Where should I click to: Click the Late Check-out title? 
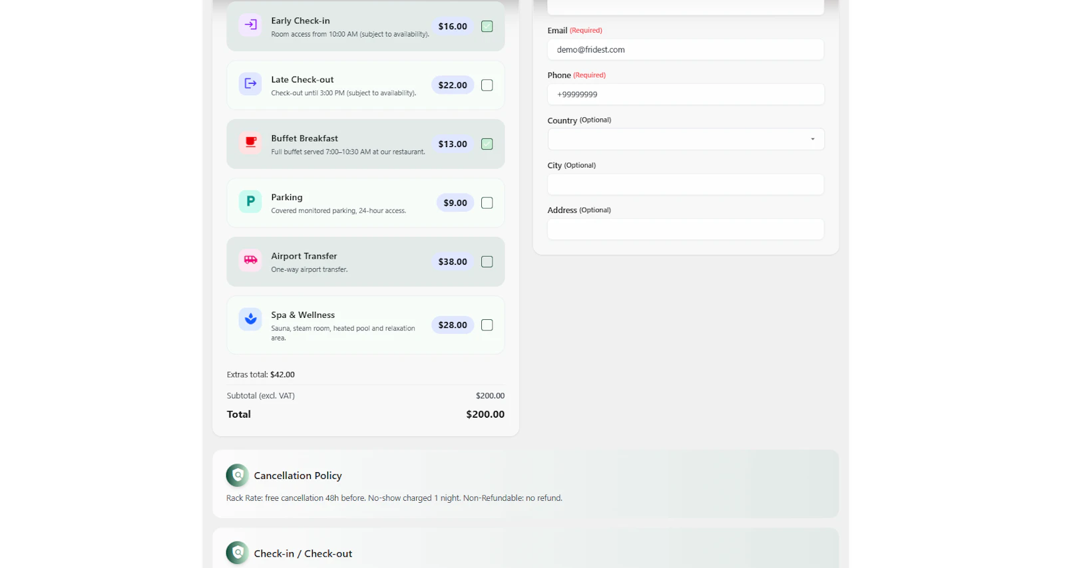[x=302, y=80]
